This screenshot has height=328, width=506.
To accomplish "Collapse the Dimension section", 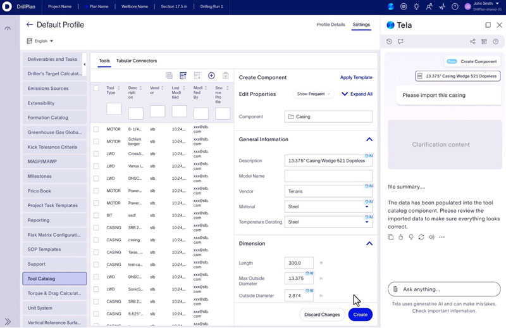I will coord(369,243).
